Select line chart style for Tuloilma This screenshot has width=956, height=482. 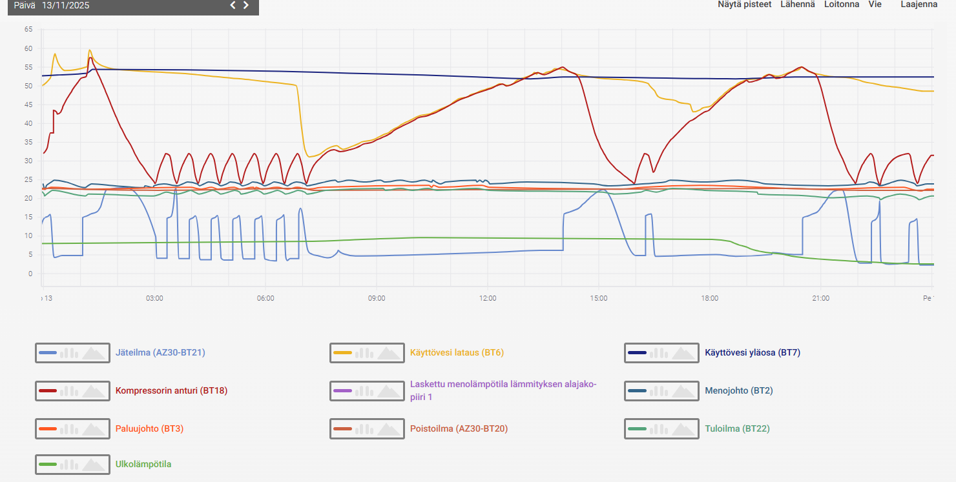[637, 429]
